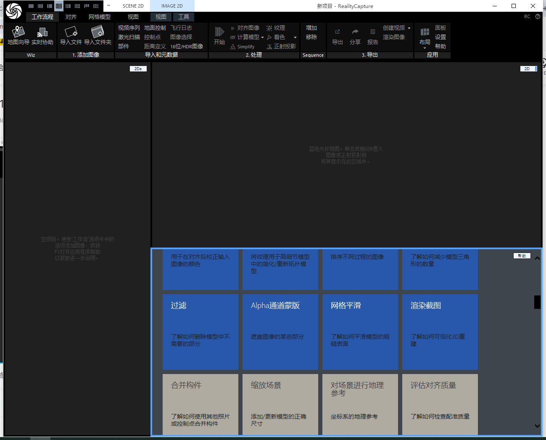
Task: Open the 网格平滑 tutorial tile
Action: point(360,332)
